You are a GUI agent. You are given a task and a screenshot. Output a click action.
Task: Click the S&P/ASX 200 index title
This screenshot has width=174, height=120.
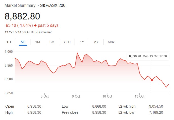click(53, 5)
